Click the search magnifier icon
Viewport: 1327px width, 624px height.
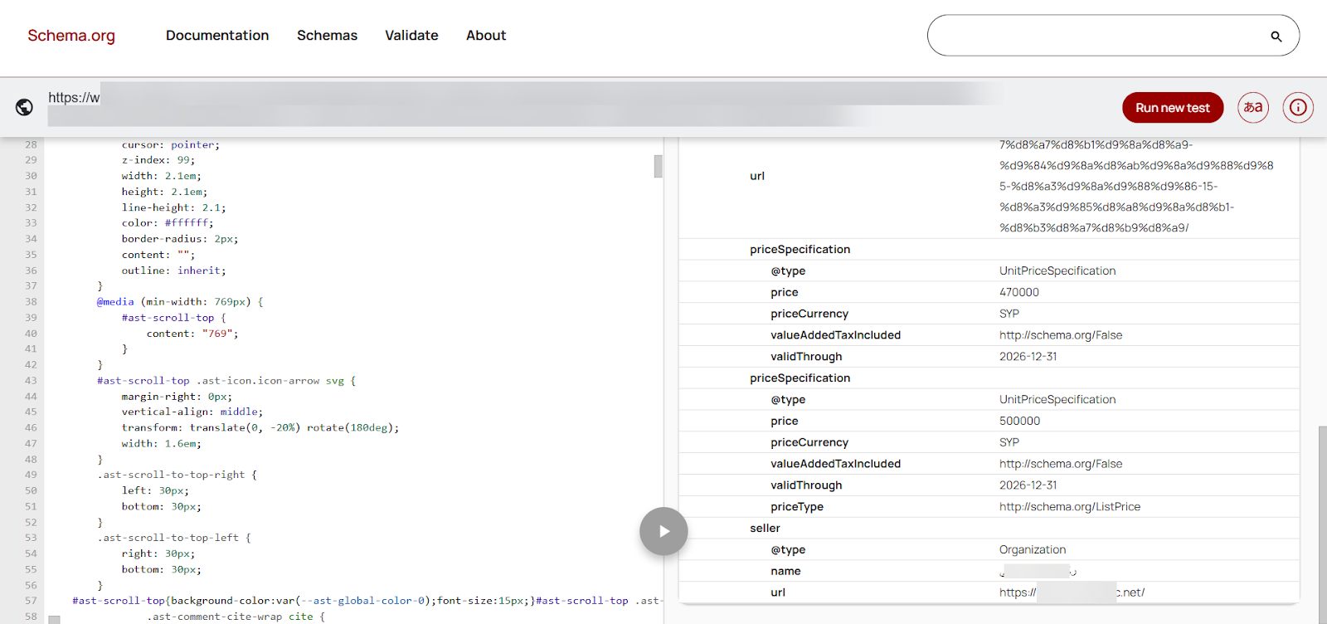point(1276,37)
